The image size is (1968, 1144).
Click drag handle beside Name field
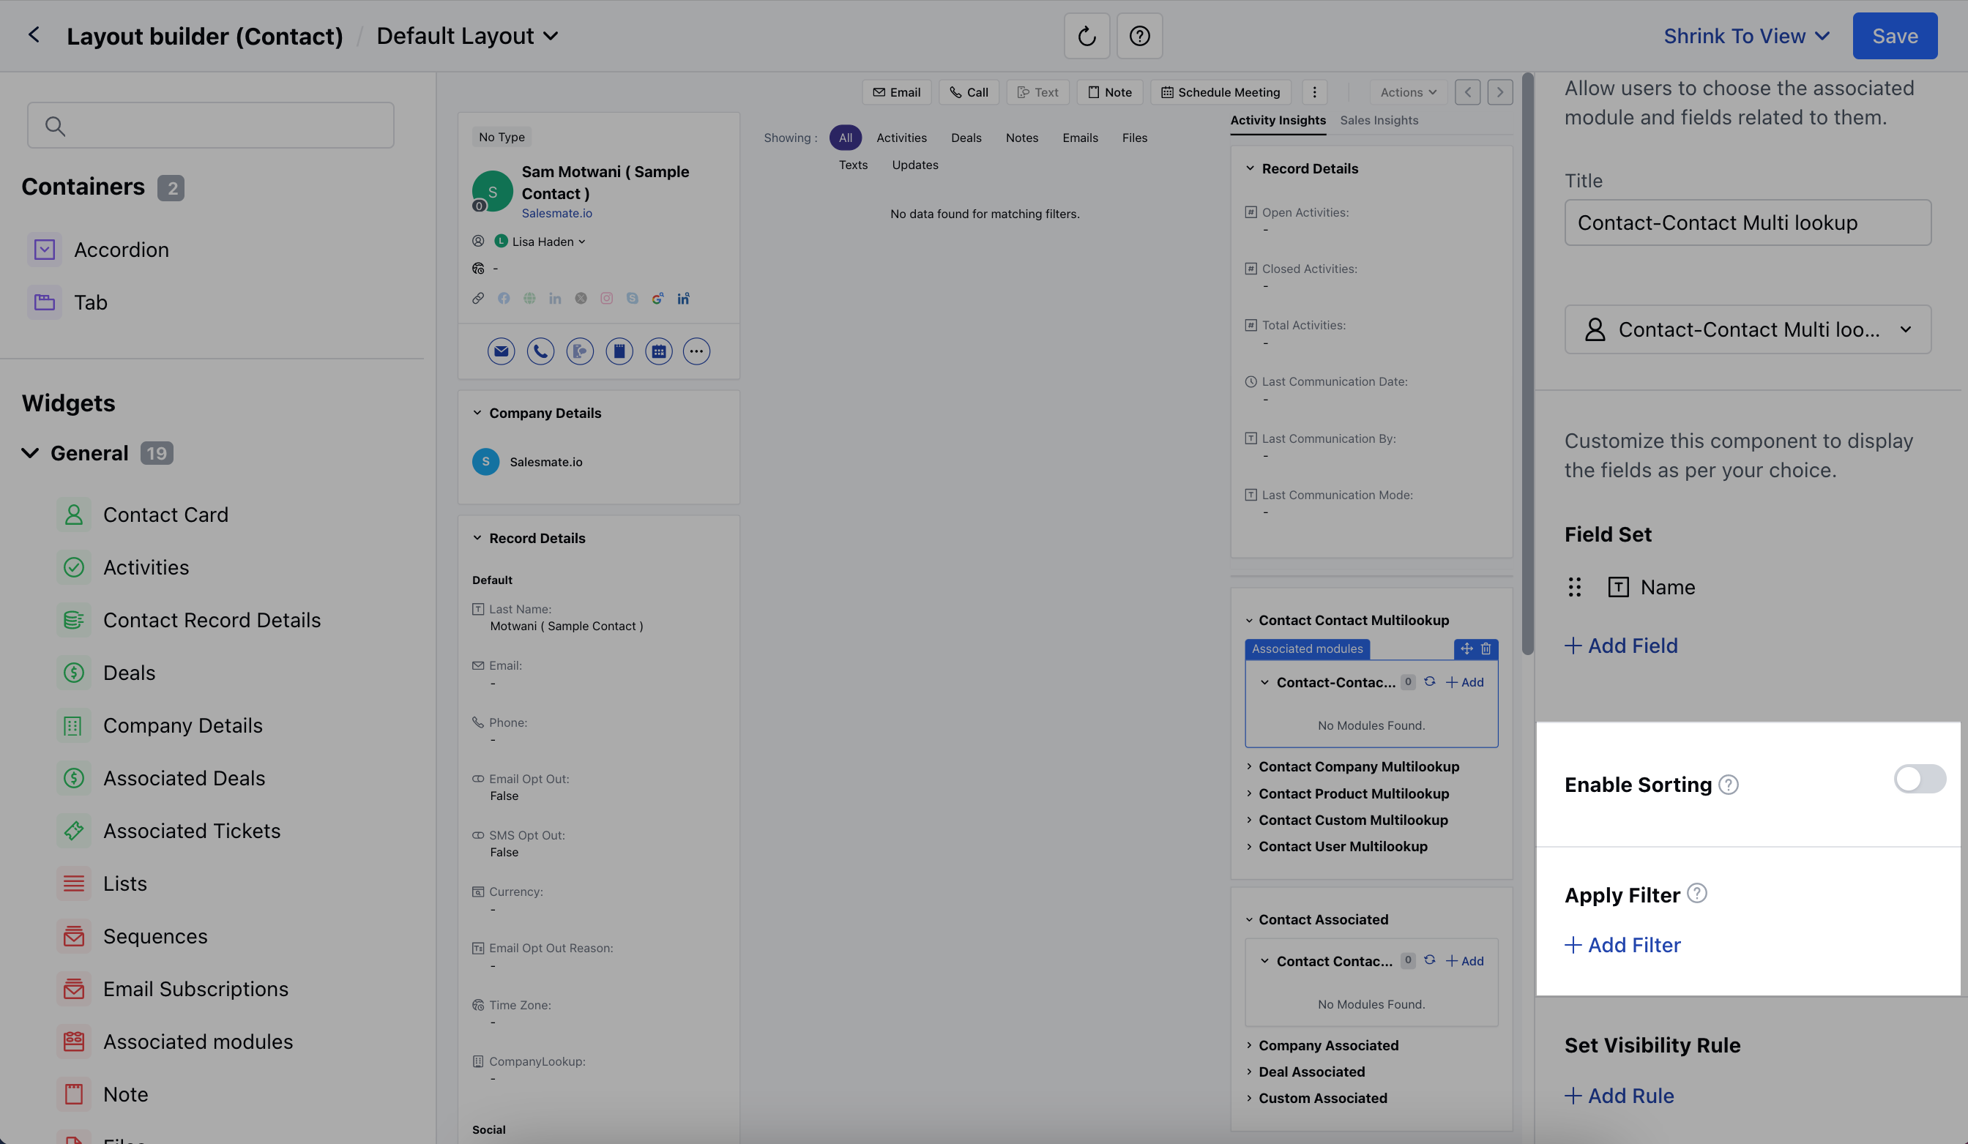(1574, 587)
